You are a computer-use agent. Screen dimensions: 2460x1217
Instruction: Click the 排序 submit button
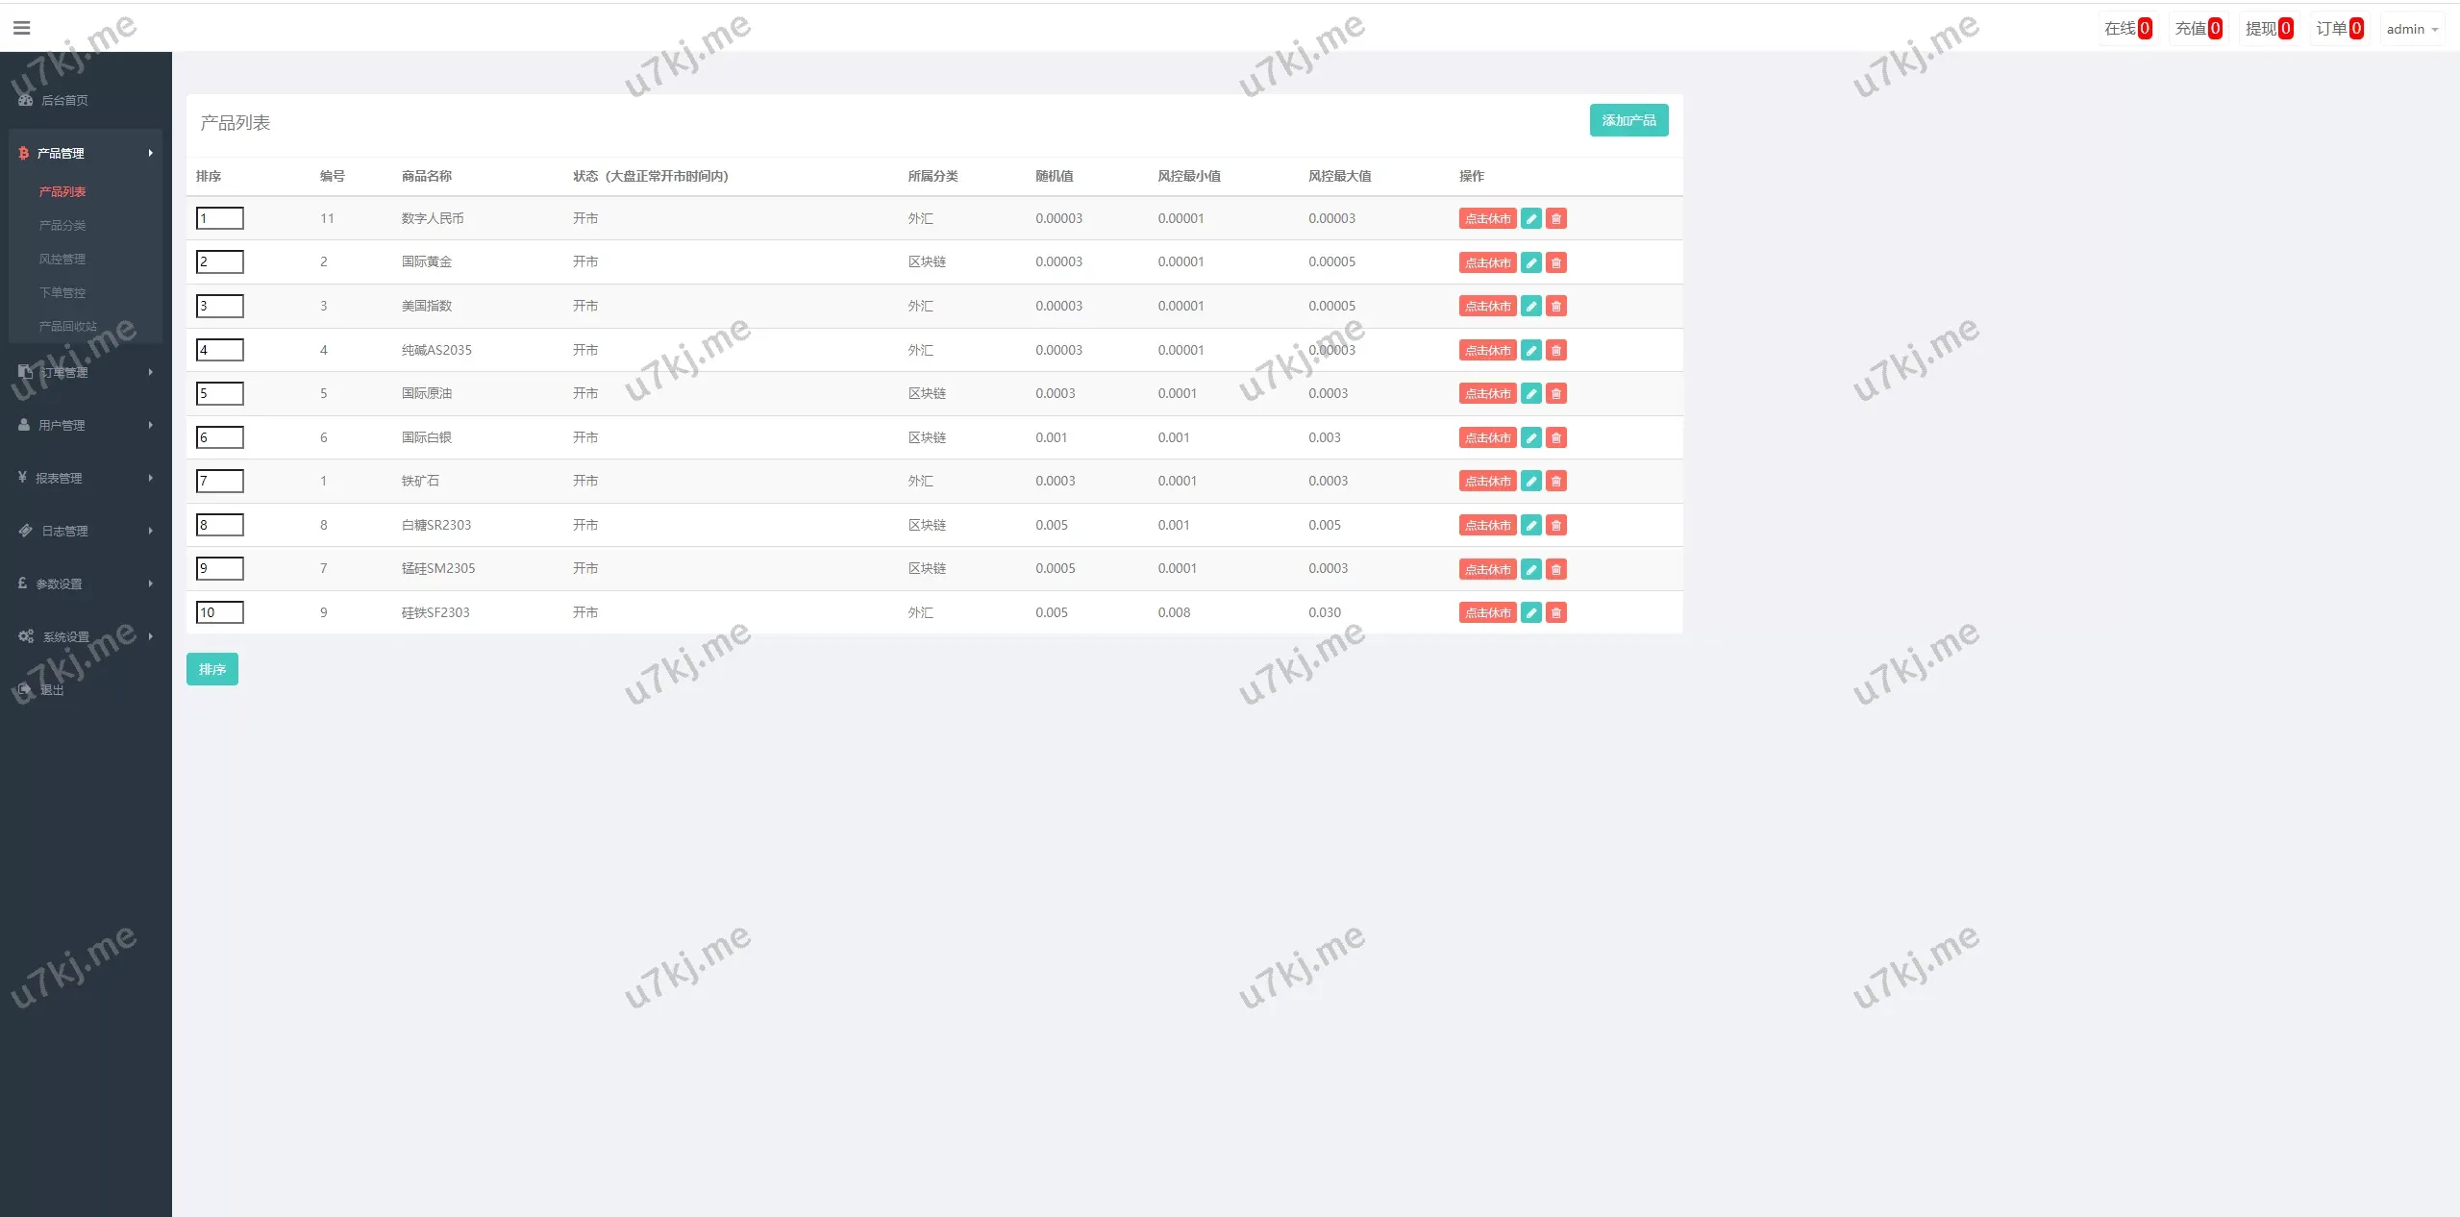coord(211,669)
